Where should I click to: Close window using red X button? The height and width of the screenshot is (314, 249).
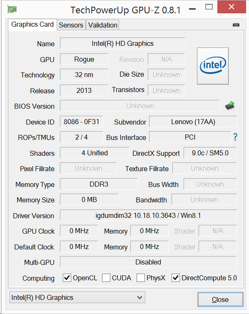click(x=232, y=7)
